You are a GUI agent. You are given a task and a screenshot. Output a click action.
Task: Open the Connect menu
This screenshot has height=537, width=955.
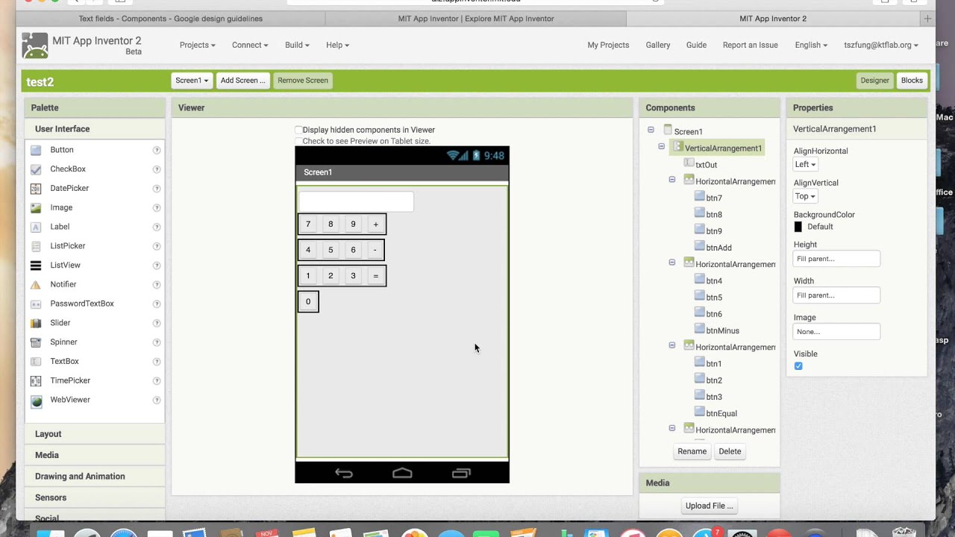click(250, 45)
